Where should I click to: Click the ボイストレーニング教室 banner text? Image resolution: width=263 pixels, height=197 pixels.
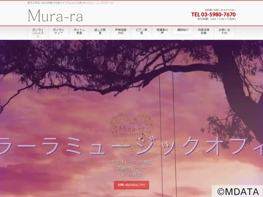[x=131, y=162]
